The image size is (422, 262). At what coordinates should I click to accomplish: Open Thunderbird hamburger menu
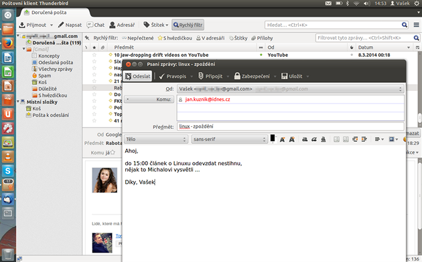click(x=416, y=25)
